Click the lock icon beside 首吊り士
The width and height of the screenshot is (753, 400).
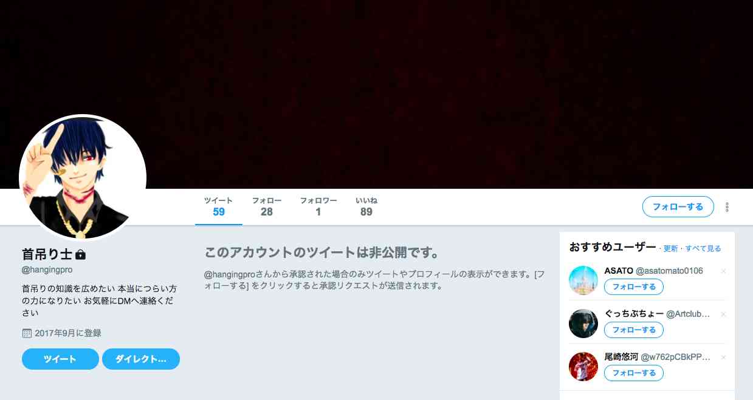(x=80, y=254)
